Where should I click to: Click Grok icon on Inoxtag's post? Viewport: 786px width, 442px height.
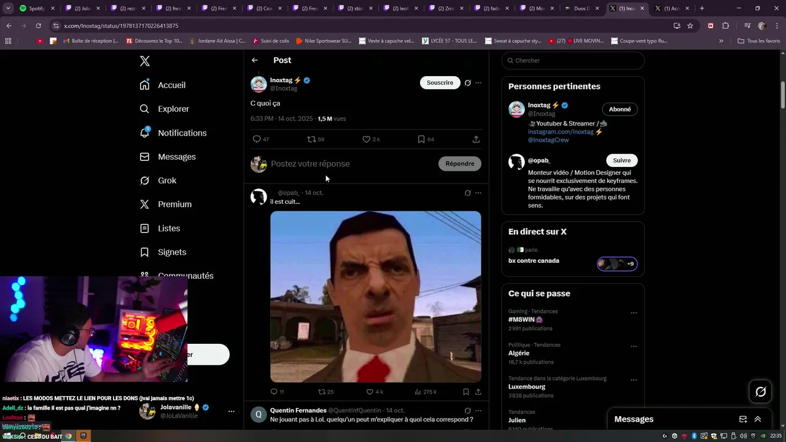467,83
